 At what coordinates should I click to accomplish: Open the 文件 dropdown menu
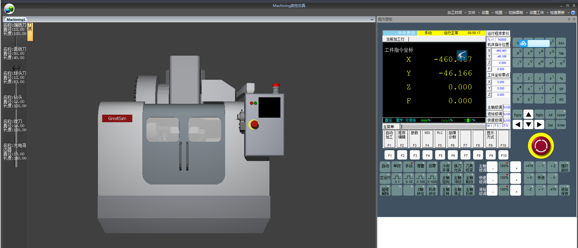click(x=472, y=13)
